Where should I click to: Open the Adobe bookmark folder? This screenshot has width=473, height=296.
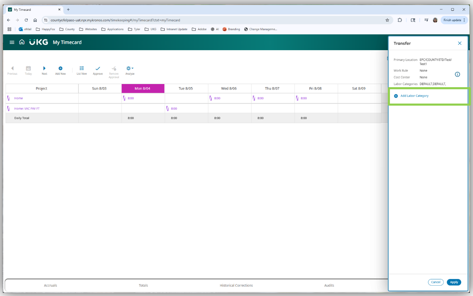pos(199,29)
